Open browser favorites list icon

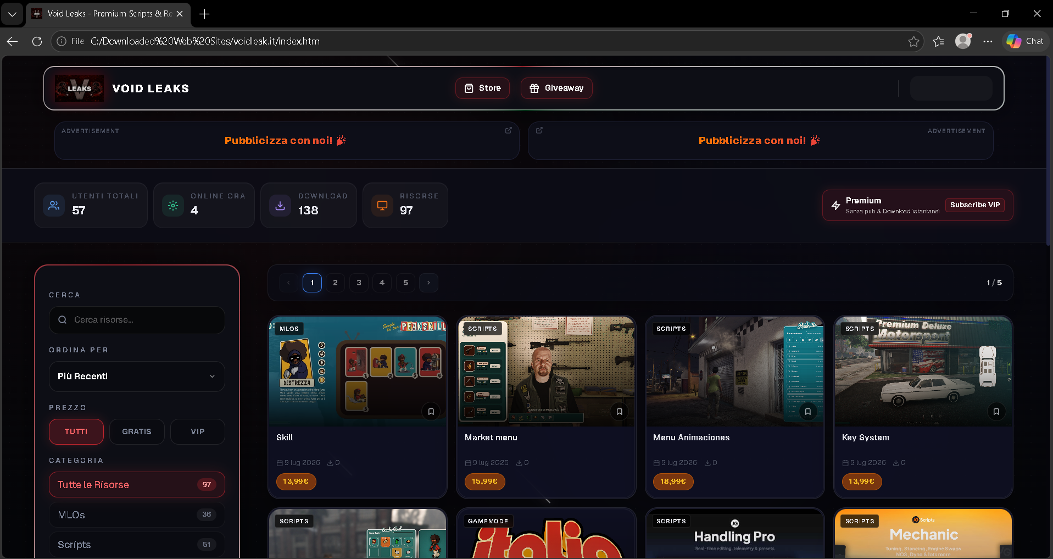(x=939, y=41)
